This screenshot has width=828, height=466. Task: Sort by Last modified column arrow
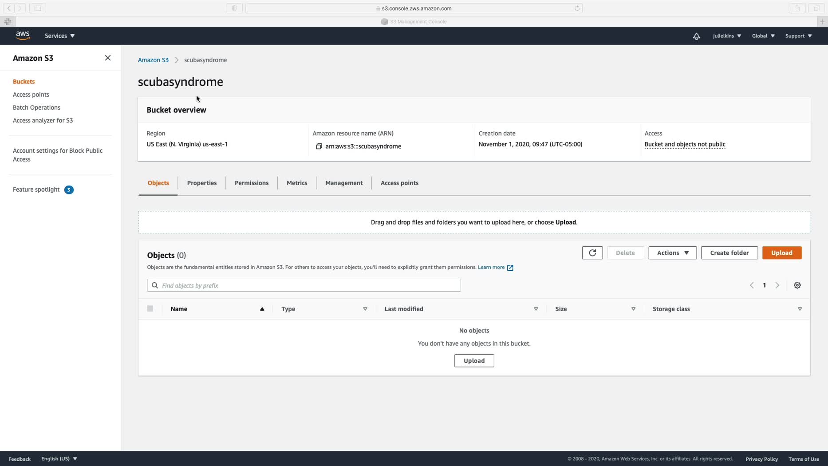[x=536, y=309]
